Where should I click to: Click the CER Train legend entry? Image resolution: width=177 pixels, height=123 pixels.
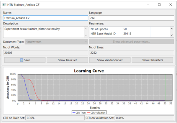[x=79, y=113]
